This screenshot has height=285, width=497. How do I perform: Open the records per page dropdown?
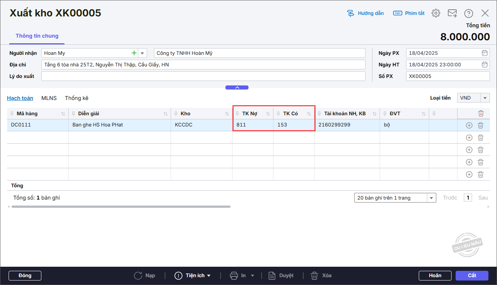pos(431,198)
